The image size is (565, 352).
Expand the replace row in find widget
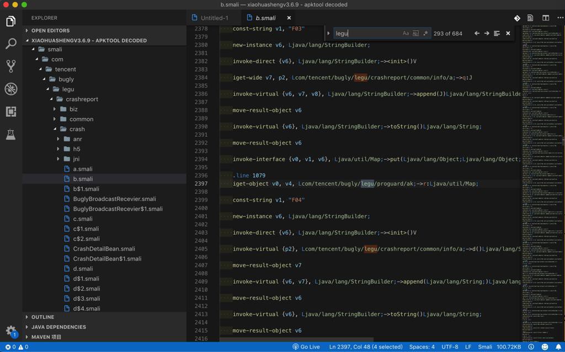[x=328, y=33]
